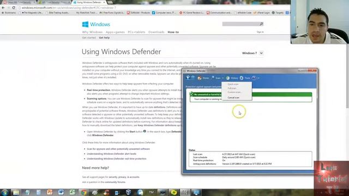This screenshot has height=196, width=349.
Task: Choose Quick scan from the Scan menu
Action: click(x=233, y=84)
